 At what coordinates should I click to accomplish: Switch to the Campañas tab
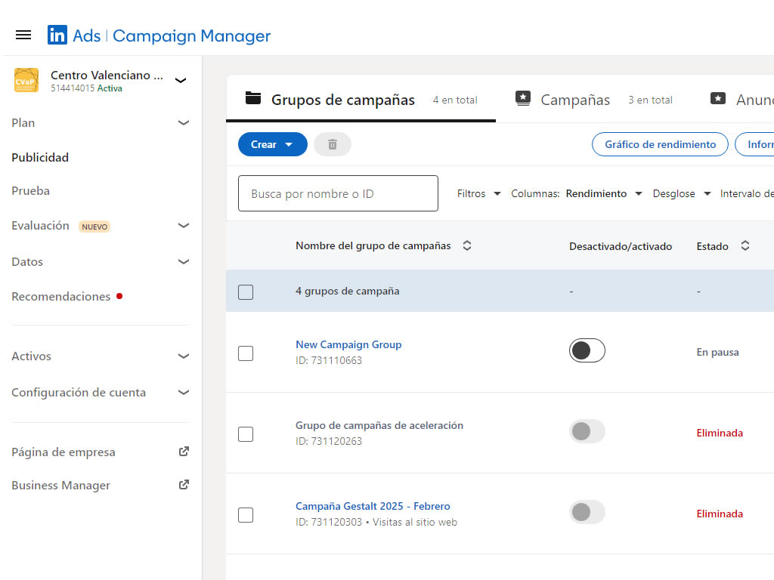point(574,100)
